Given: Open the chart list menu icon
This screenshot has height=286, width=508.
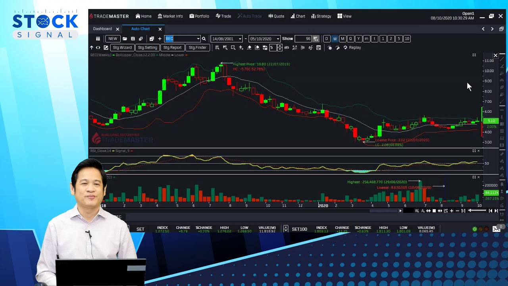Looking at the screenshot, I should coord(98,39).
